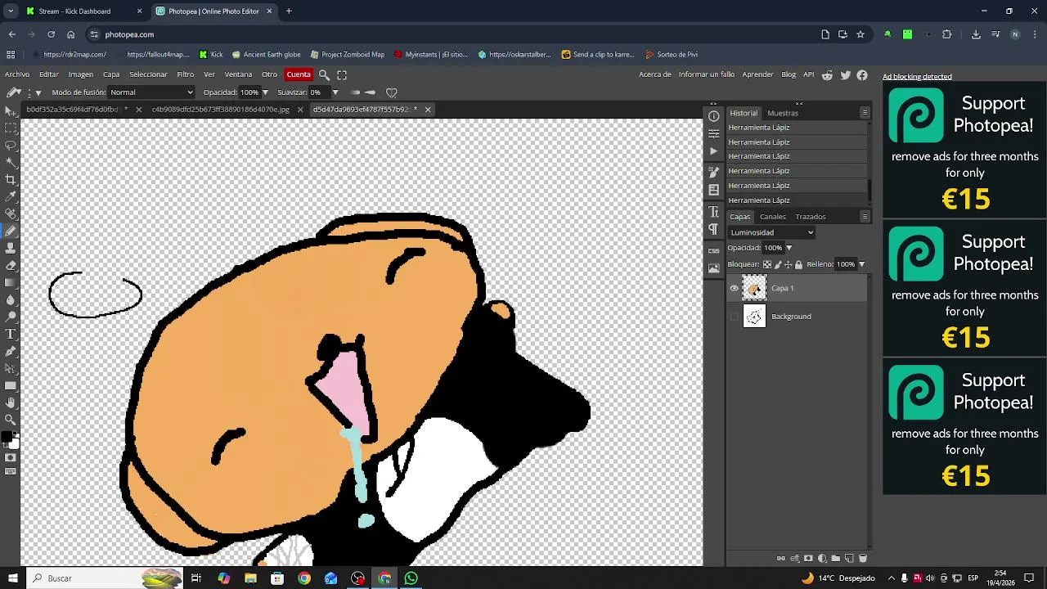
Task: Switch to the Muestras tab
Action: point(783,113)
